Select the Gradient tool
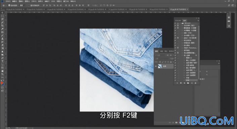This screenshot has height=129, width=237. [x=2, y=48]
